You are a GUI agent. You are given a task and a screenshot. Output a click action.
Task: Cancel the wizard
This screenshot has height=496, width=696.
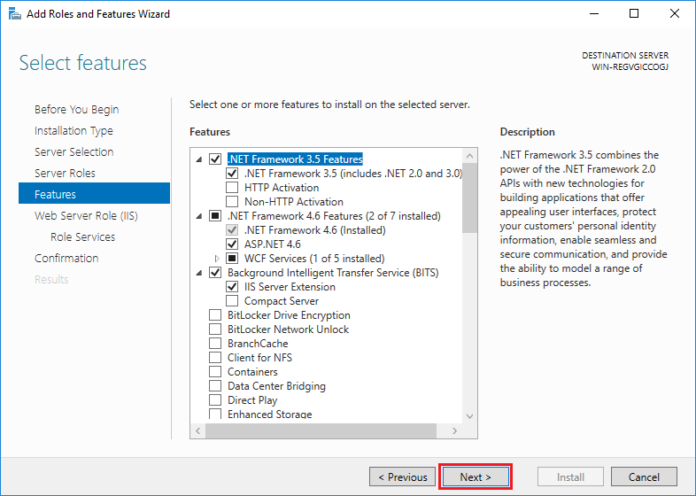pos(644,477)
